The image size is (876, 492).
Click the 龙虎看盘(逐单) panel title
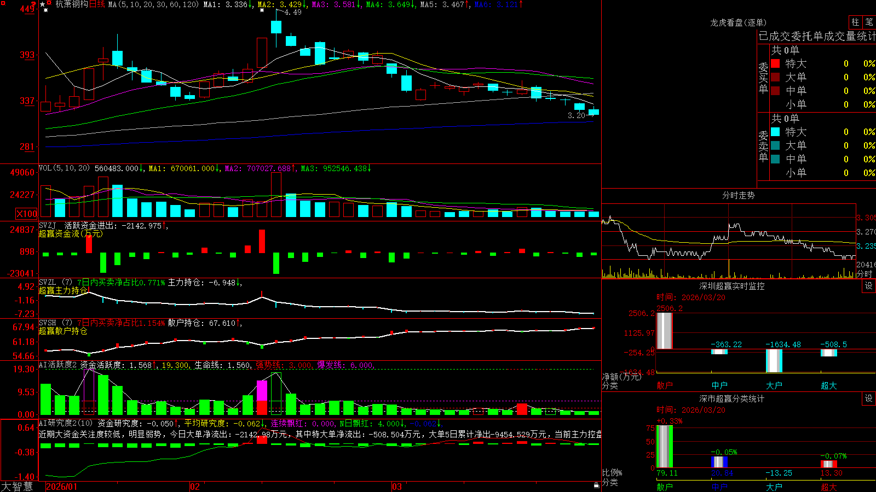738,22
